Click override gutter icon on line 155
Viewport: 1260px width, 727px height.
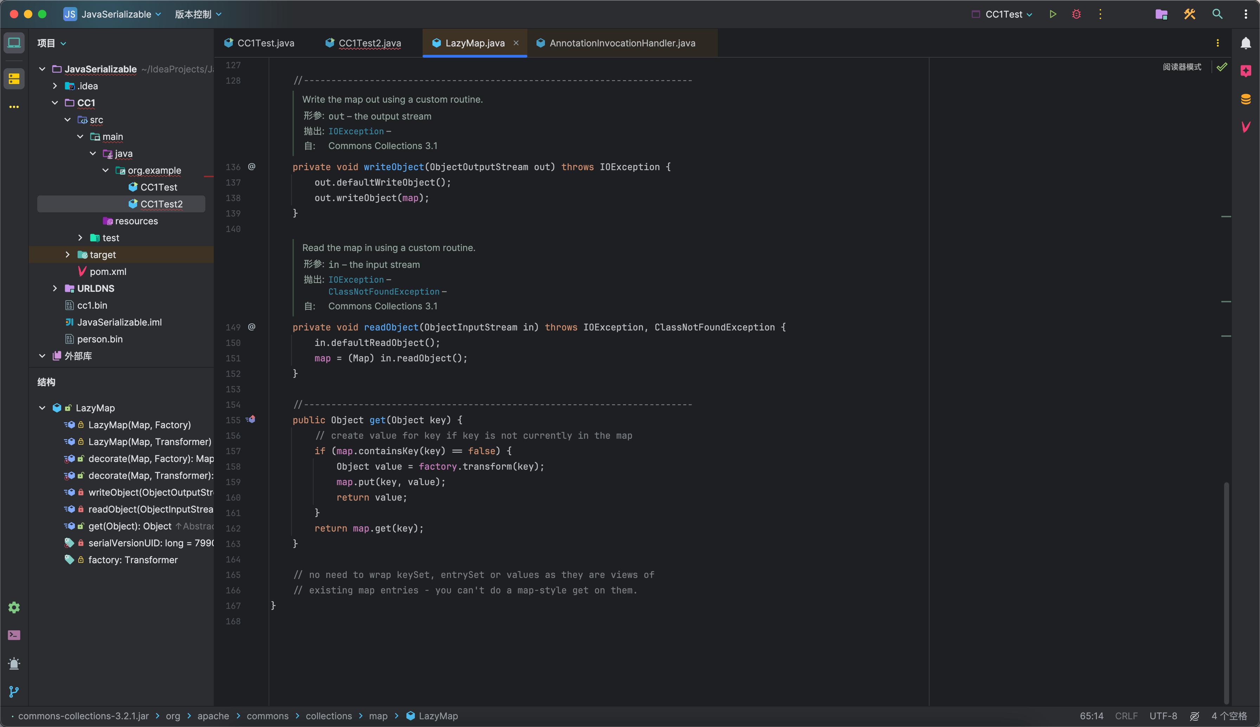(x=251, y=419)
